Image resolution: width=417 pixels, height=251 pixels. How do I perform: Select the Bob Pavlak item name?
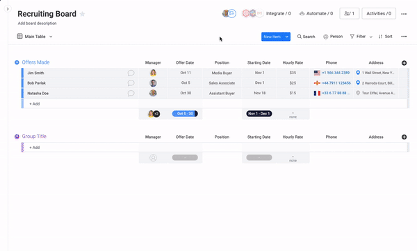pos(36,83)
